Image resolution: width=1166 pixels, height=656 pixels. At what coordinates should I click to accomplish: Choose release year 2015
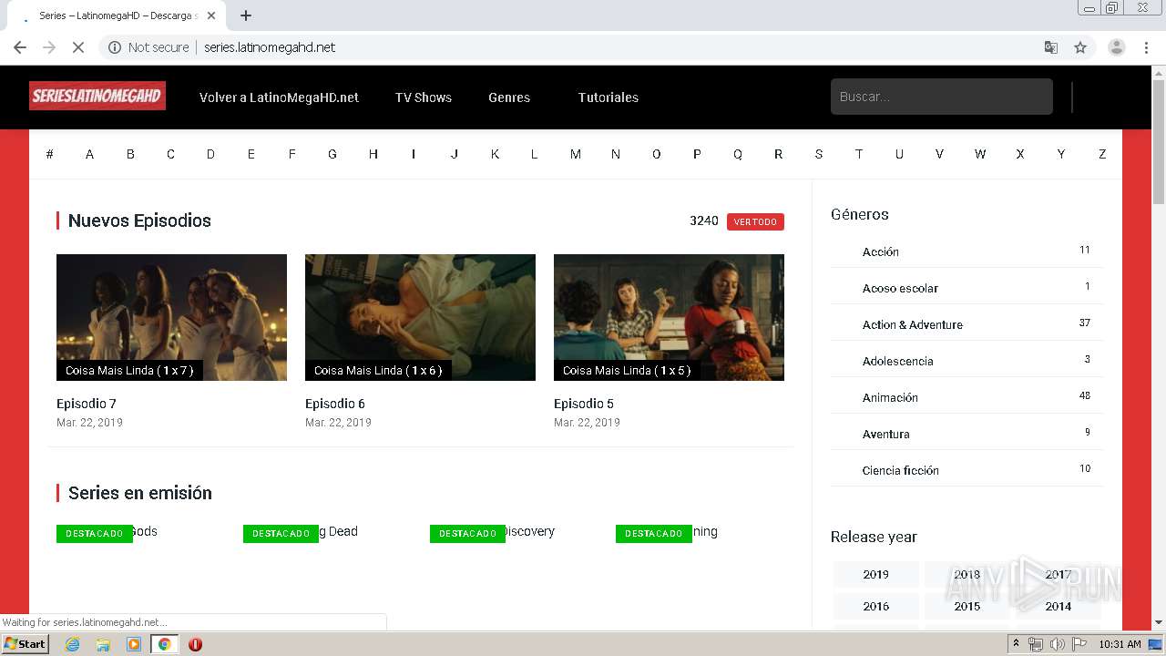pyautogui.click(x=967, y=606)
